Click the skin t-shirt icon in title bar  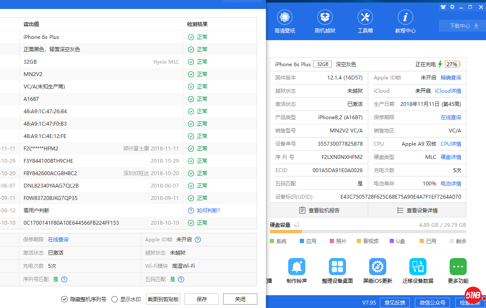click(443, 7)
